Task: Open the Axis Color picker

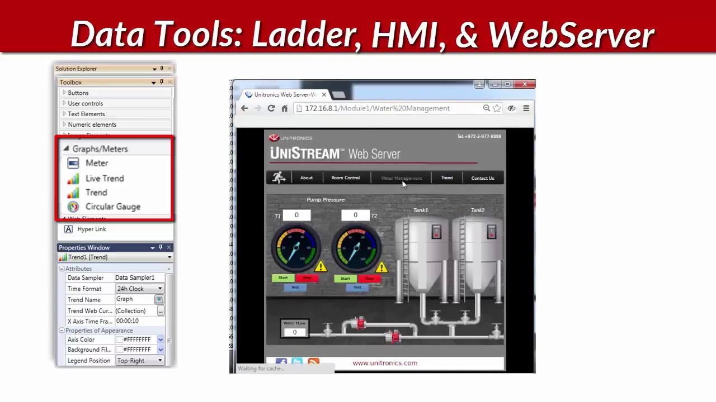Action: tap(161, 339)
